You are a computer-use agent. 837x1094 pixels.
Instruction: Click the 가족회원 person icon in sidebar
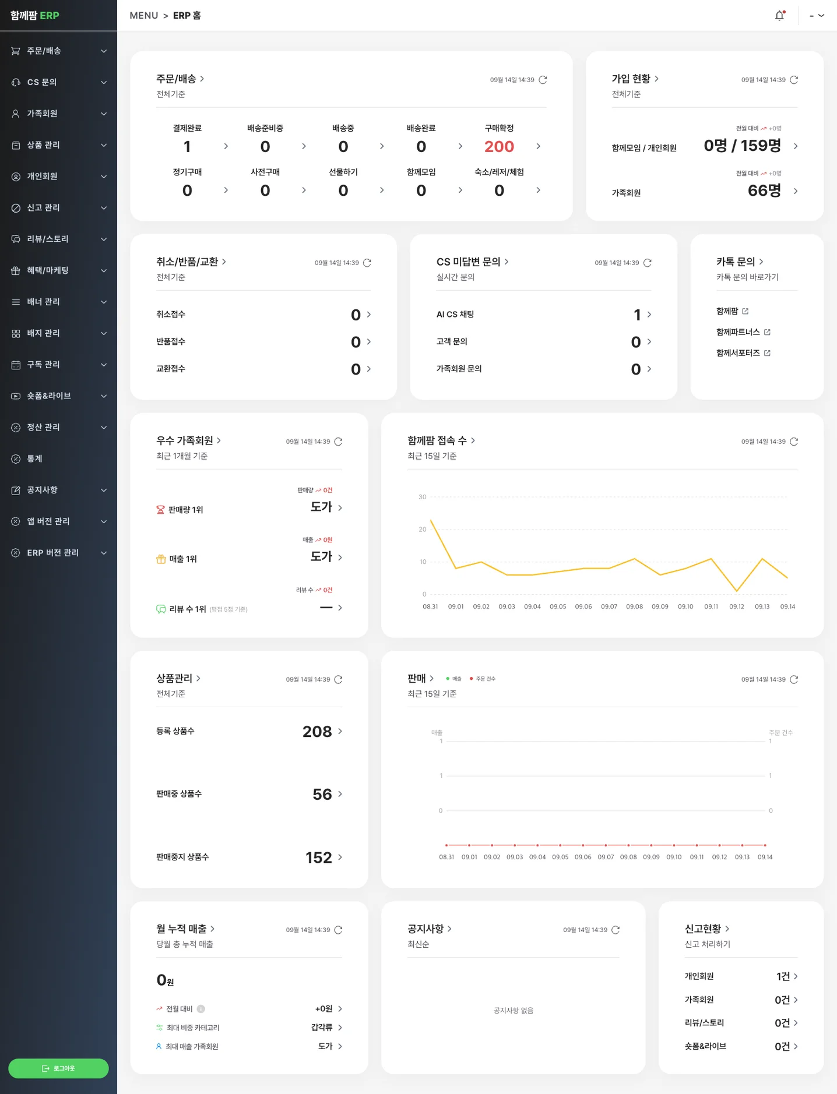16,114
